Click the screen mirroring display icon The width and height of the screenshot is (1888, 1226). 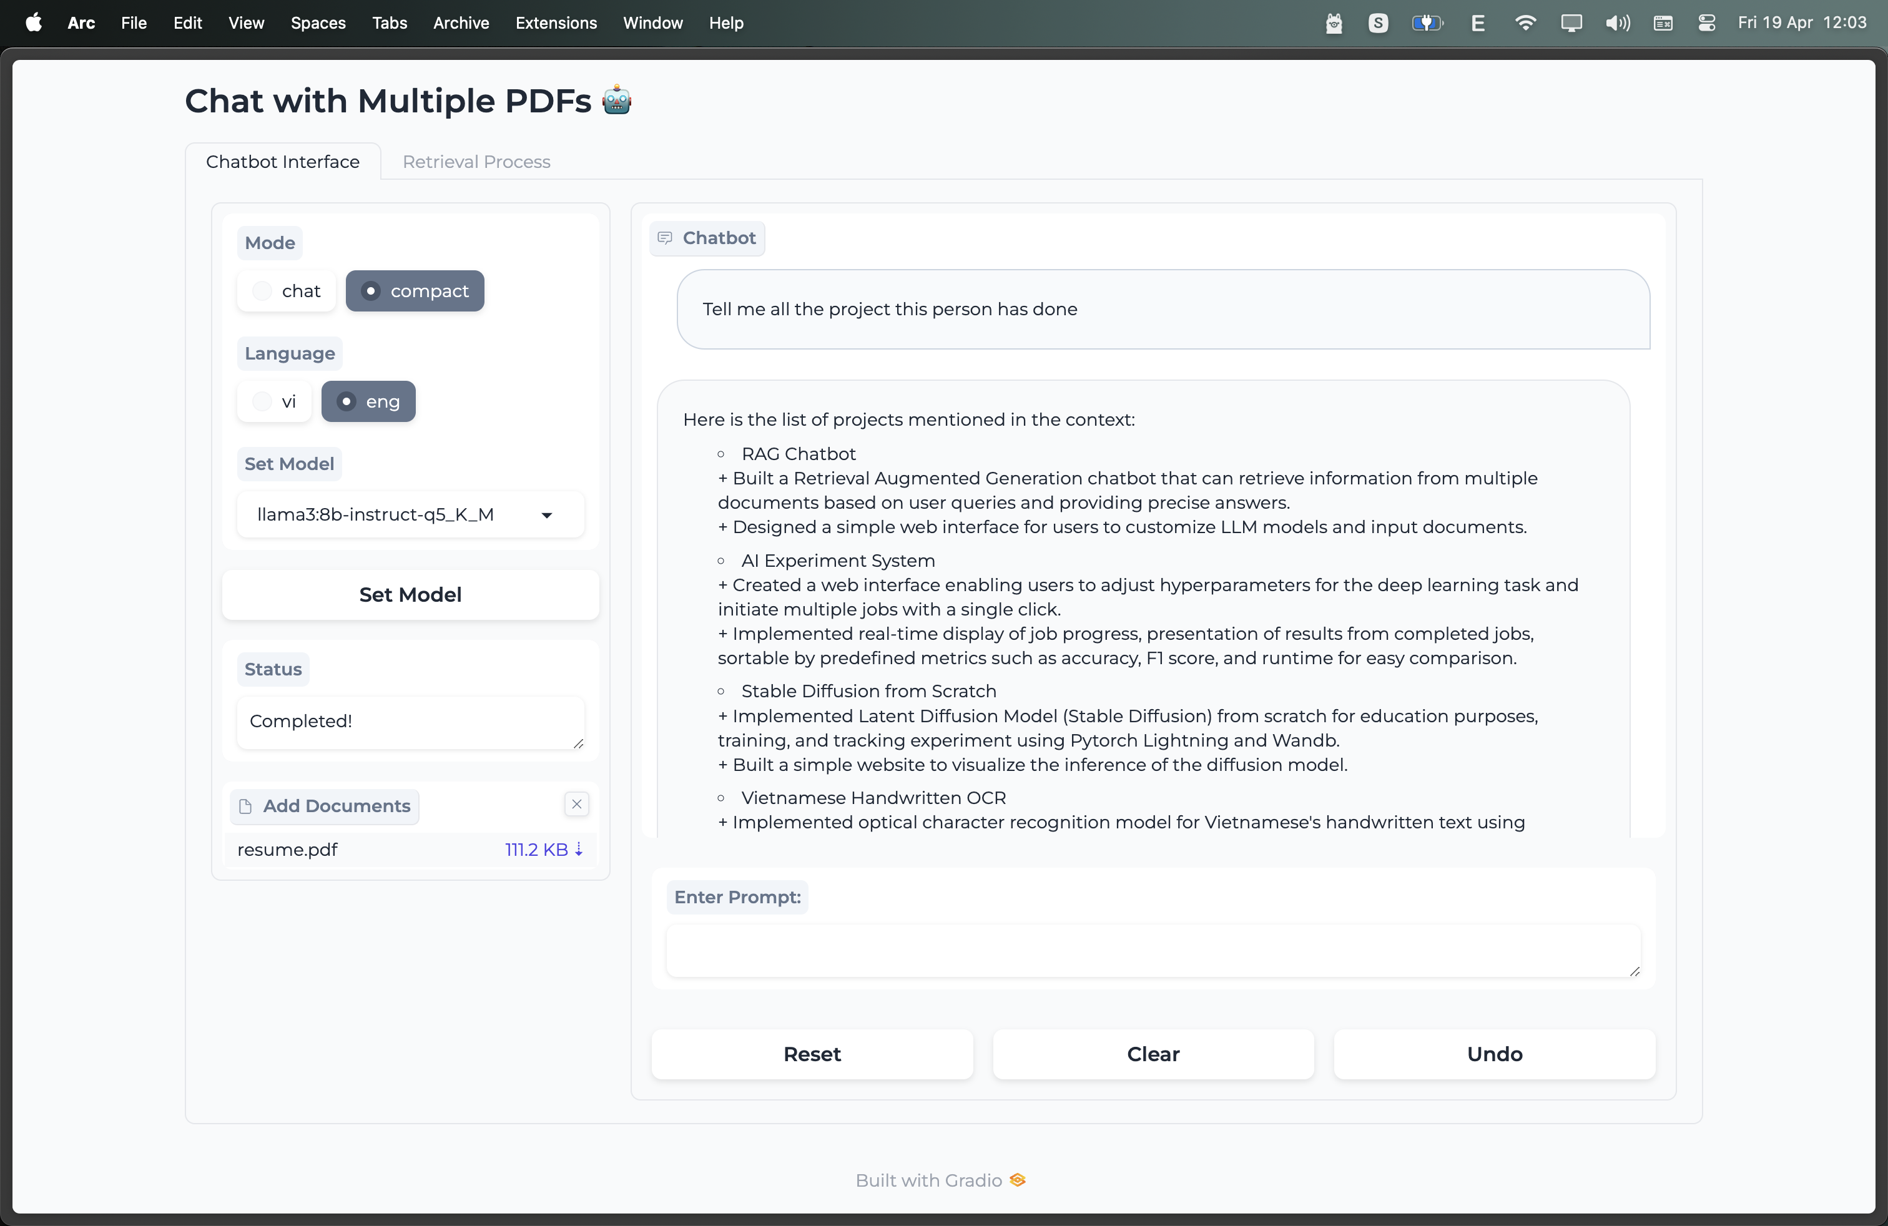(x=1571, y=23)
